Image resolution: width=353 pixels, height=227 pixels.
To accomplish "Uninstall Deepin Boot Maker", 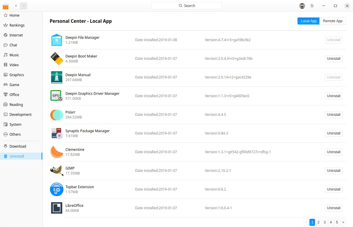I will tap(334, 59).
